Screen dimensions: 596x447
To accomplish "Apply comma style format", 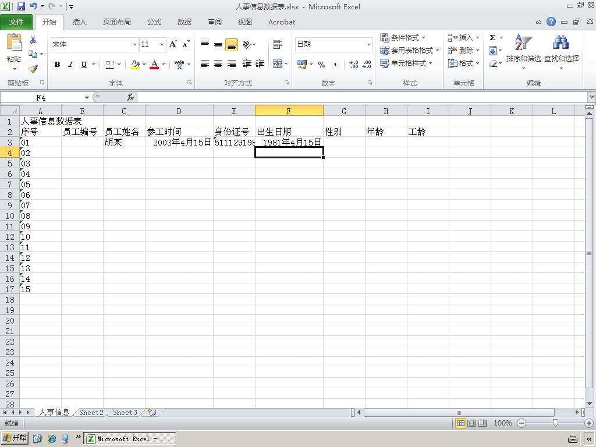I will [335, 65].
